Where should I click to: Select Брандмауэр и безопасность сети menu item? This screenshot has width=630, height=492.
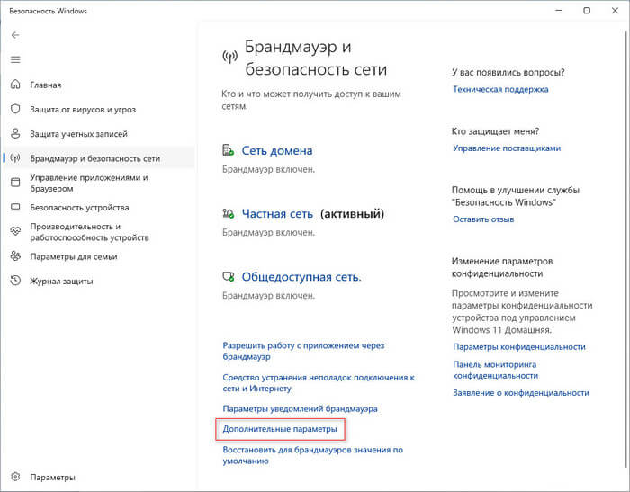[94, 158]
